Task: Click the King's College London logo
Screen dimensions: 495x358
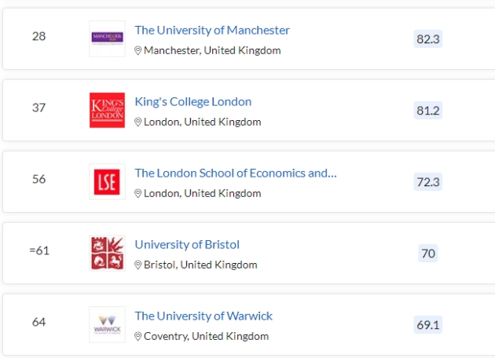Action: (x=107, y=110)
